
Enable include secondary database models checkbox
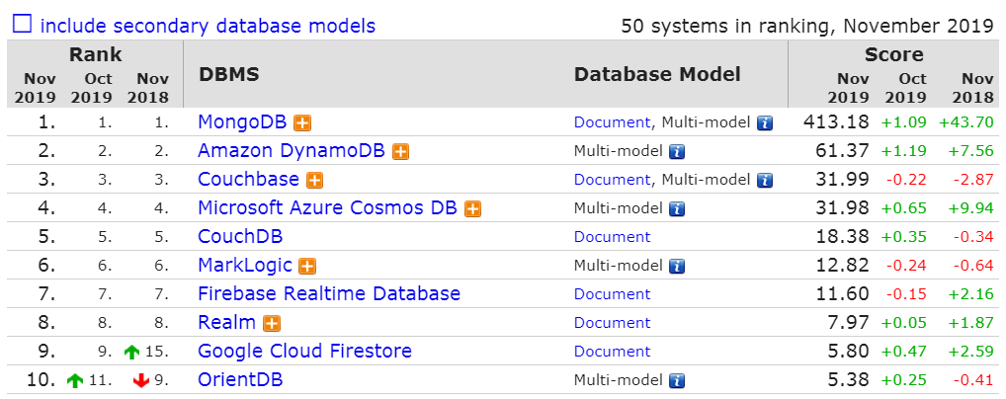point(23,25)
